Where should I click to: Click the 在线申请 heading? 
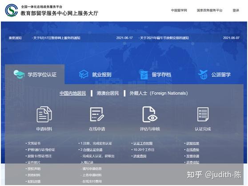pyautogui.click(x=97, y=129)
